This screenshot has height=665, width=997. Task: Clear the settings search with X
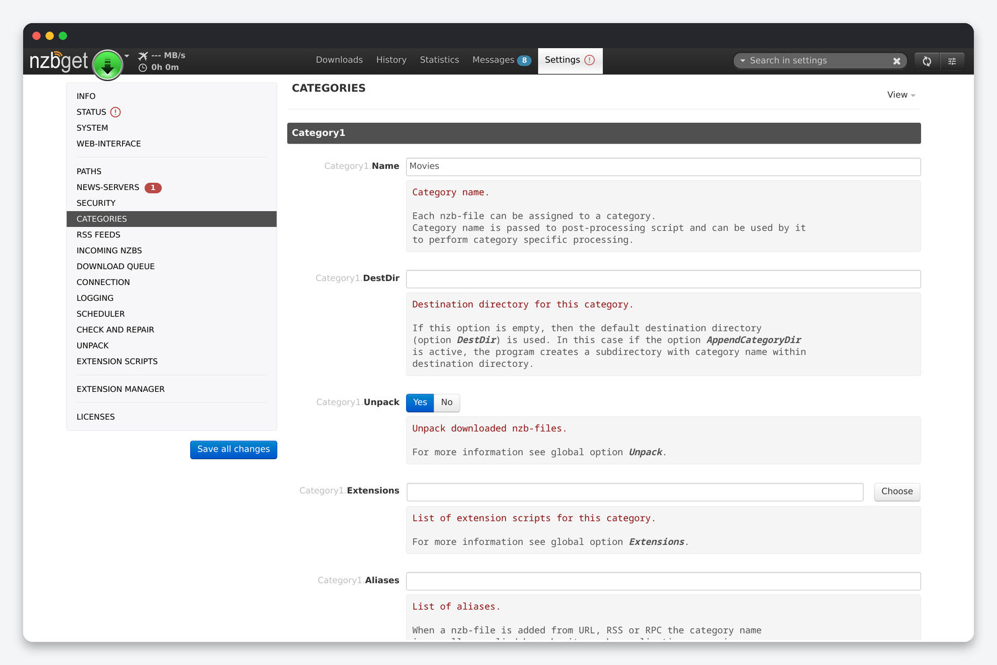pyautogui.click(x=897, y=61)
